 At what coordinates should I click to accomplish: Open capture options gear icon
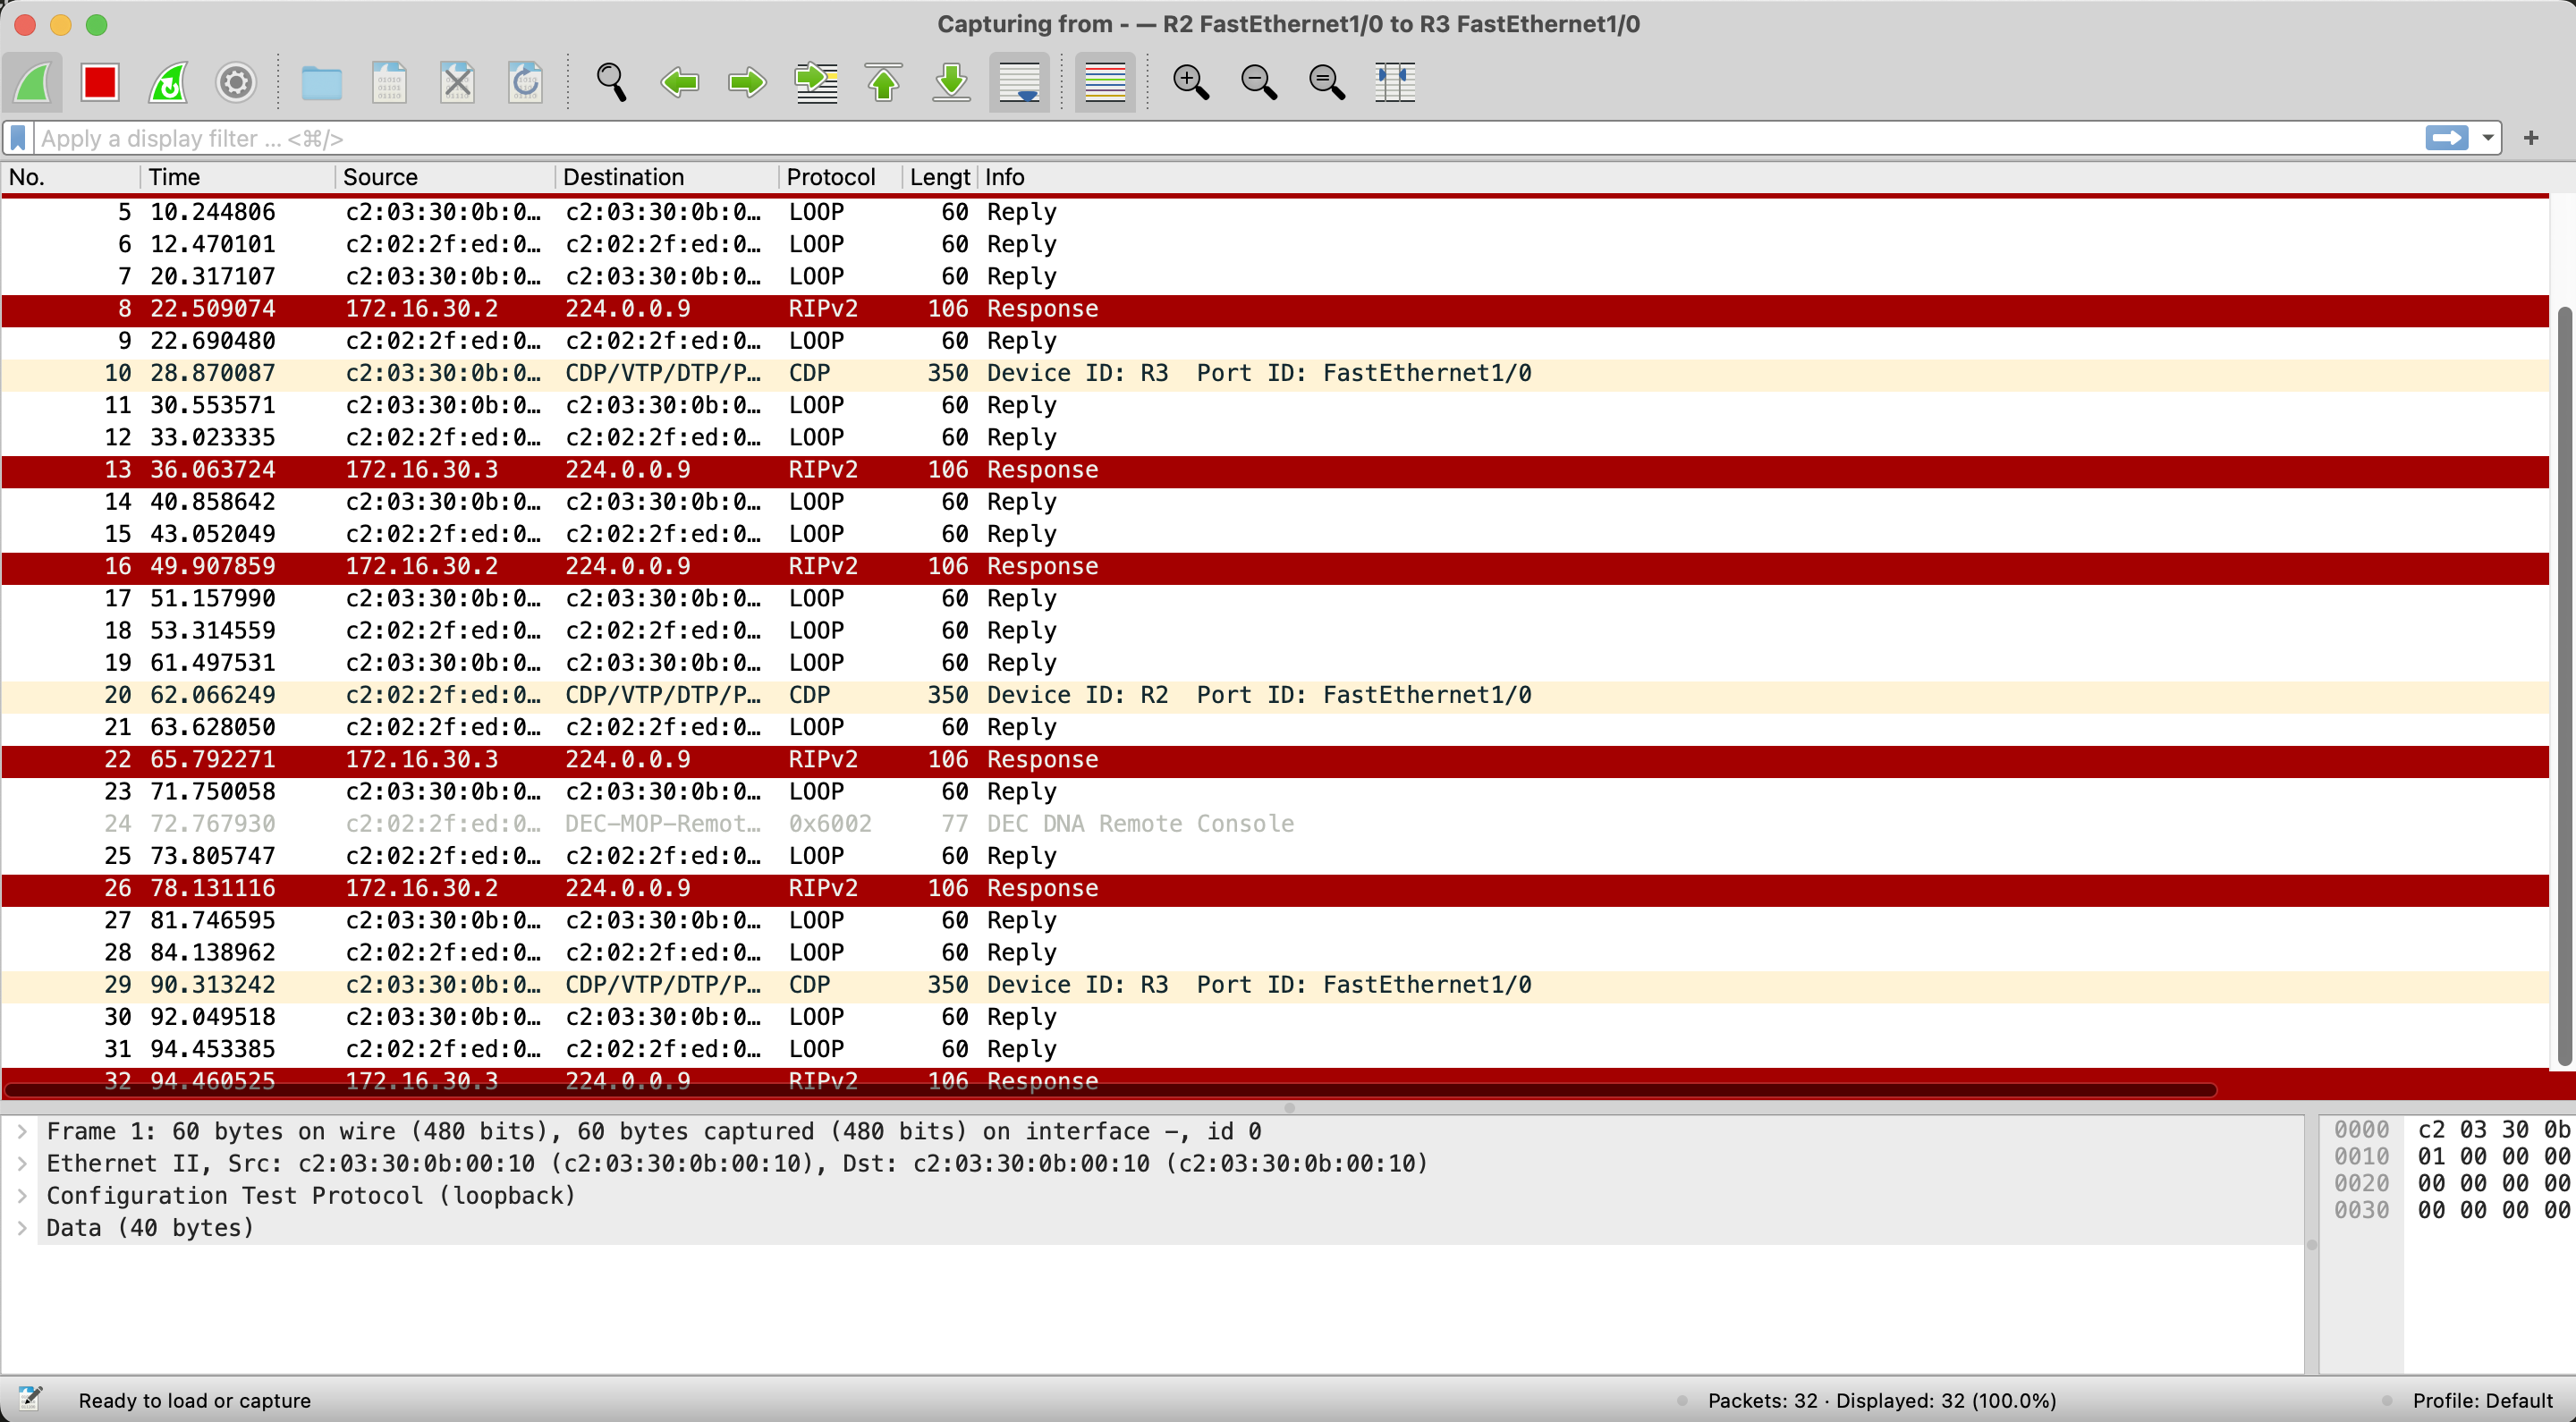(236, 82)
